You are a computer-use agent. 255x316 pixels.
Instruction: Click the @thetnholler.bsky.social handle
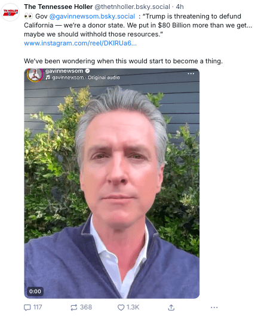132,7
